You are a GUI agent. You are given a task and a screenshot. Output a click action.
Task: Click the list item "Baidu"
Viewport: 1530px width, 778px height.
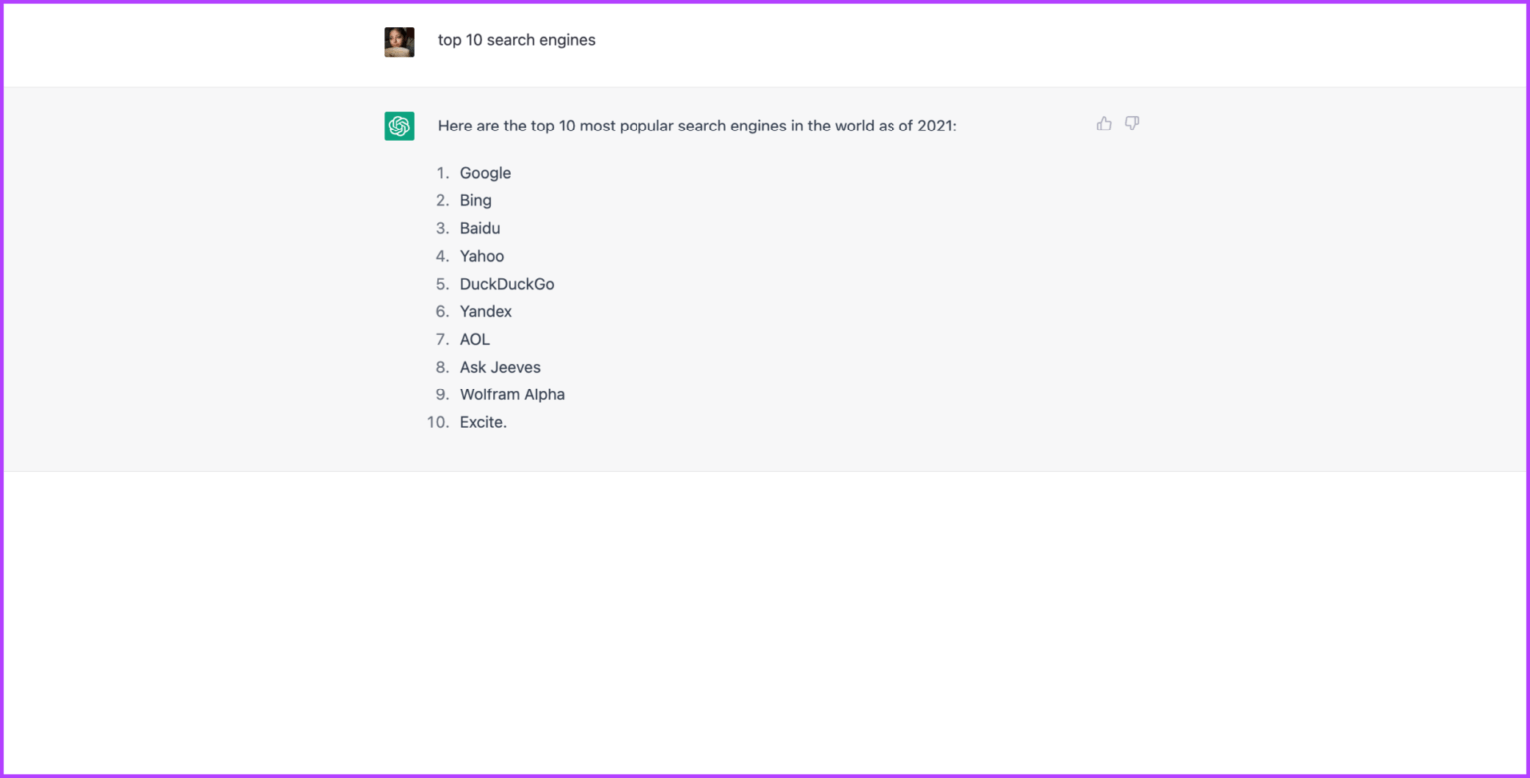click(x=480, y=229)
